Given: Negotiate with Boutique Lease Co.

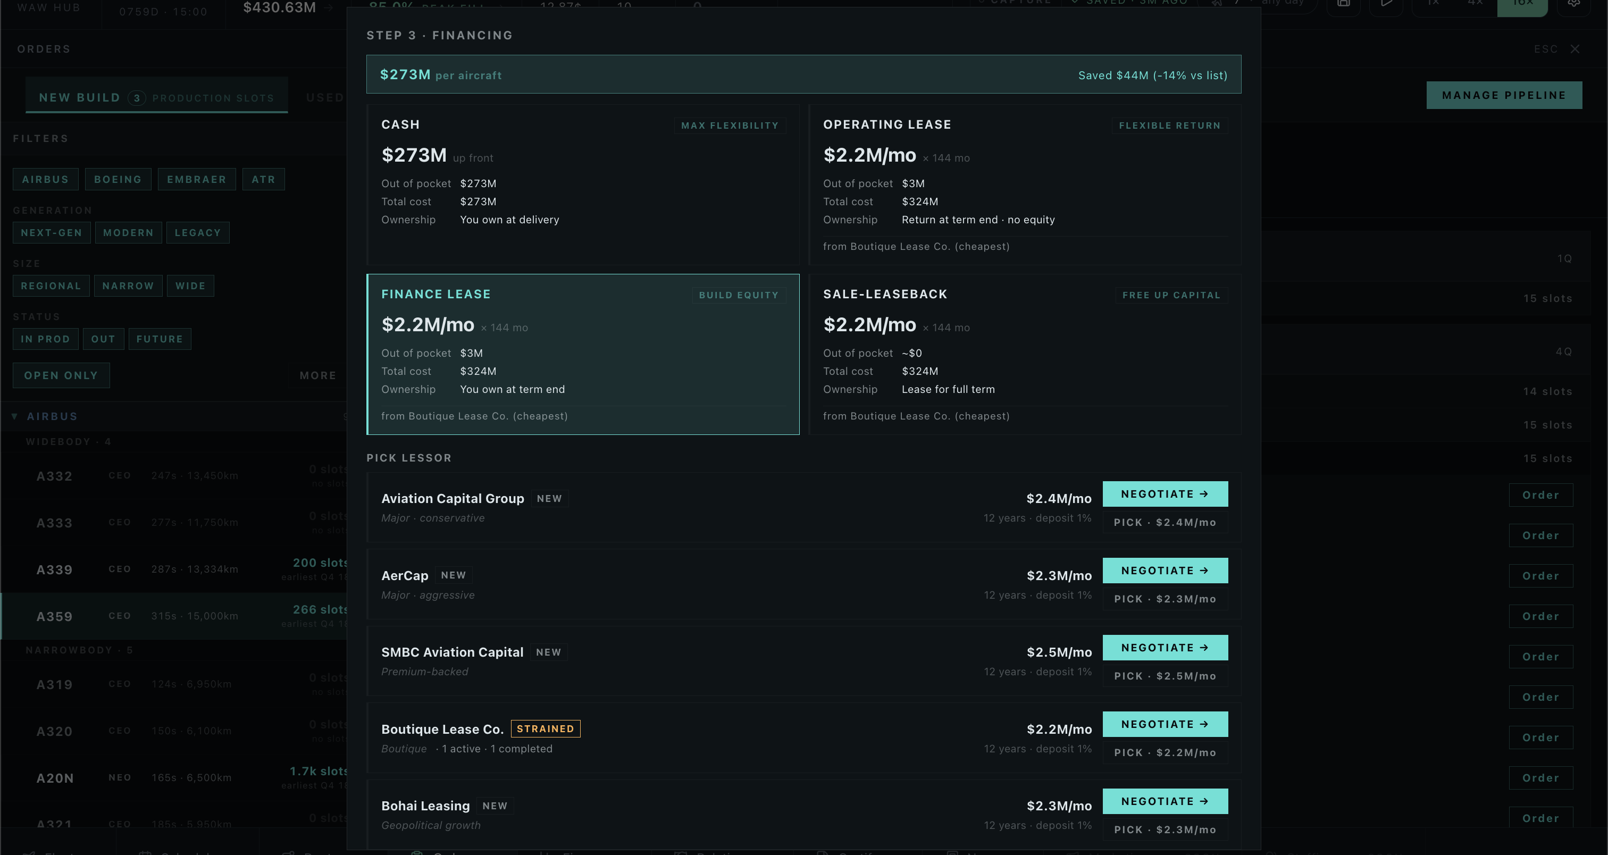Looking at the screenshot, I should pyautogui.click(x=1165, y=724).
